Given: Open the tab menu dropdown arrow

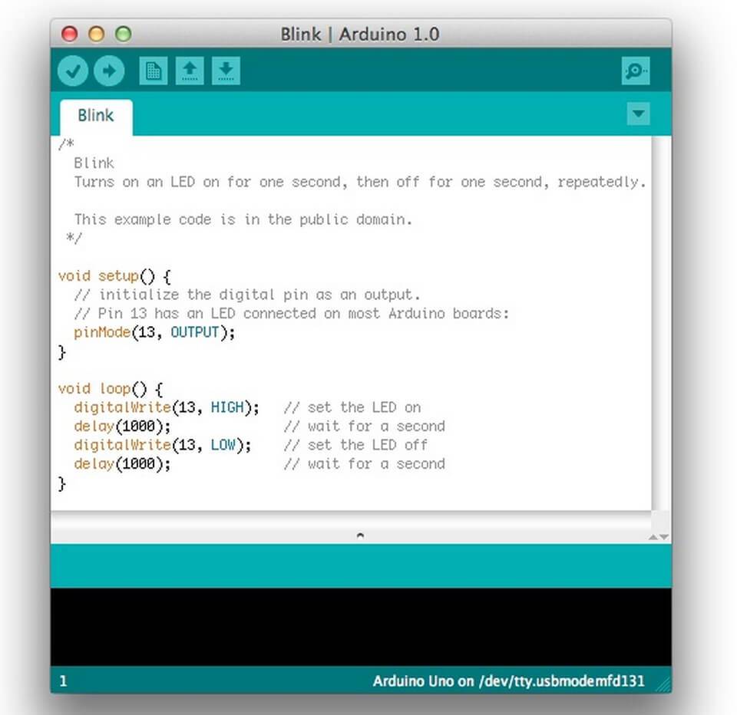Looking at the screenshot, I should click(637, 115).
